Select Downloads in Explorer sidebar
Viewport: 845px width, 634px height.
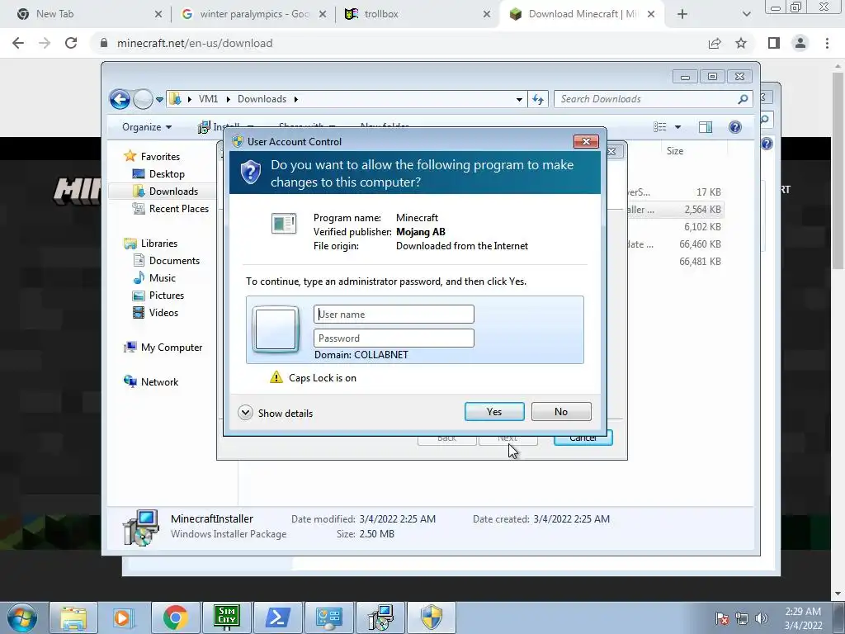coord(173,191)
